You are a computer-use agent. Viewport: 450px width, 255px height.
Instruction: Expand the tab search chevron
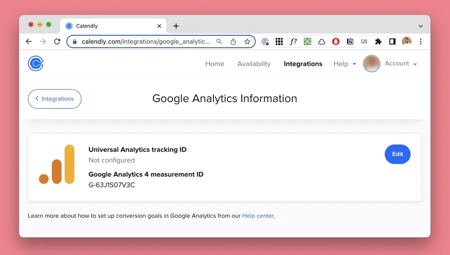(421, 26)
